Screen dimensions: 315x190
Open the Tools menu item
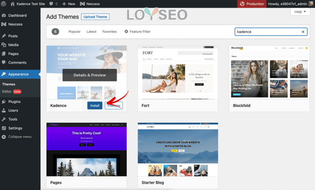(x=13, y=119)
